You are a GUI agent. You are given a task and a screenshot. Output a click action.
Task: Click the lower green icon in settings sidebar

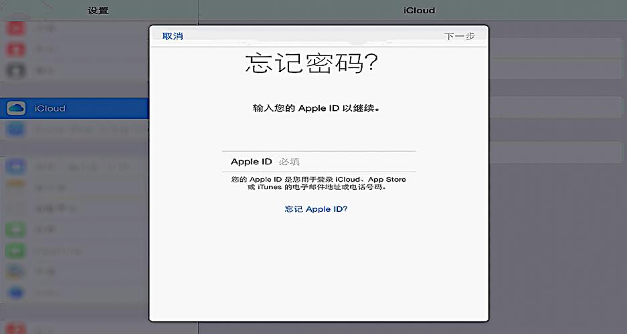(x=16, y=251)
